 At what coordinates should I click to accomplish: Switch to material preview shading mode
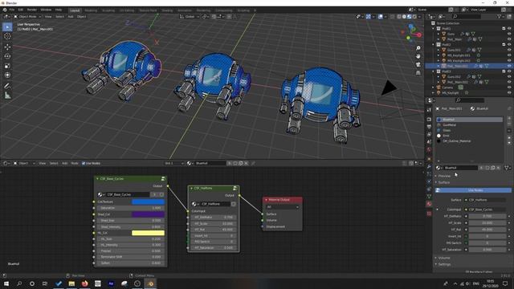pos(409,16)
